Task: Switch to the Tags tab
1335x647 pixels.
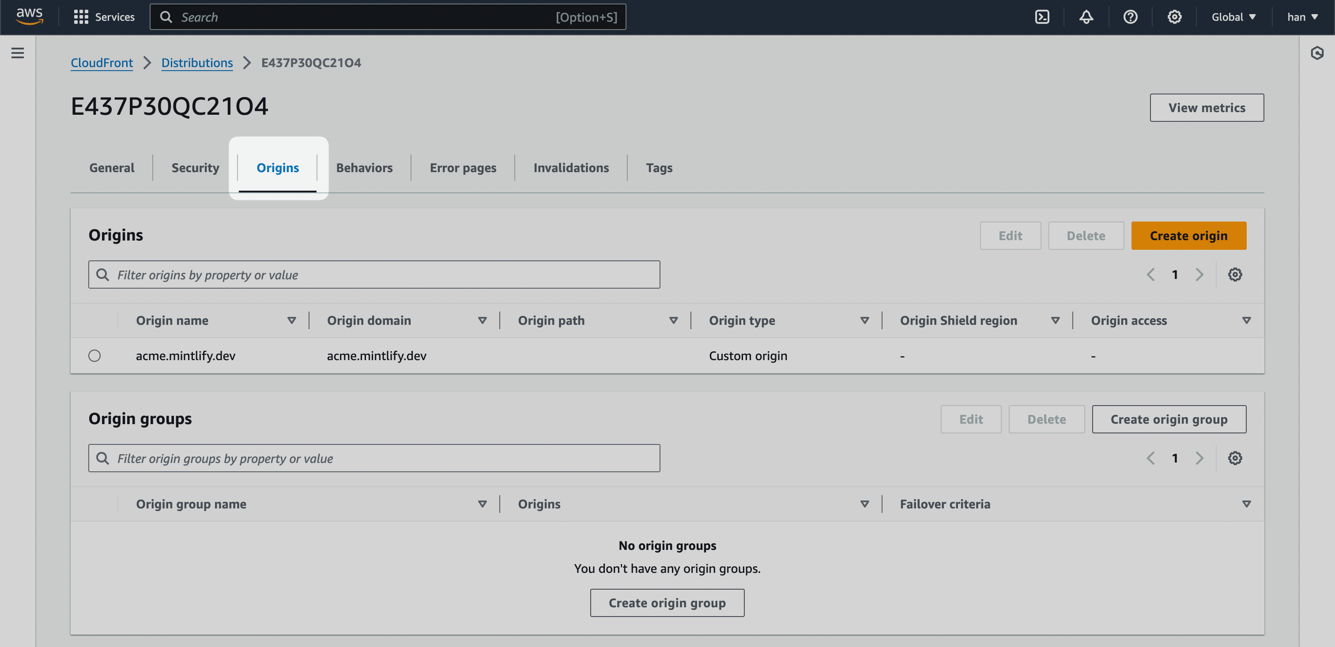Action: point(659,168)
